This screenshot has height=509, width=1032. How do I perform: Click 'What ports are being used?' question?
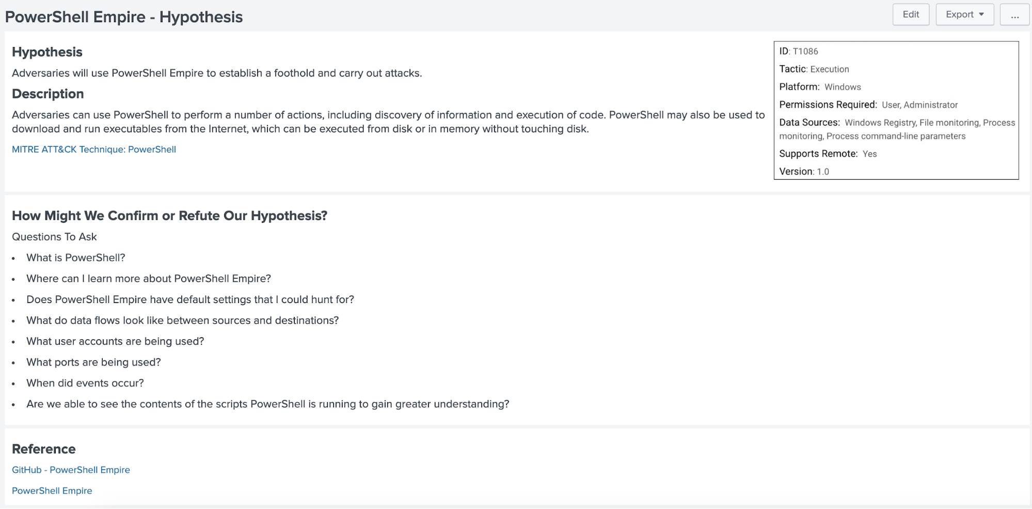(94, 362)
